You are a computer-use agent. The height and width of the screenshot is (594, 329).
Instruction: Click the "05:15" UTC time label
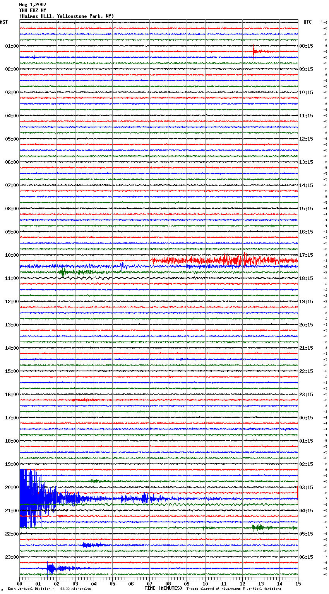coord(306,534)
